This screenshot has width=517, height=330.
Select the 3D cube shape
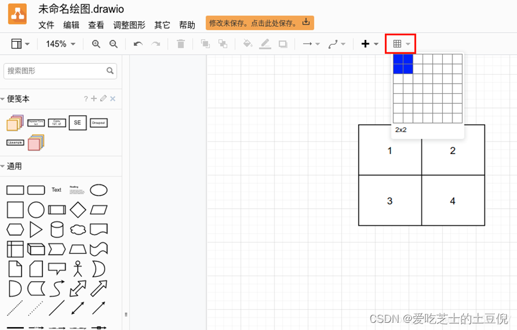click(36, 249)
